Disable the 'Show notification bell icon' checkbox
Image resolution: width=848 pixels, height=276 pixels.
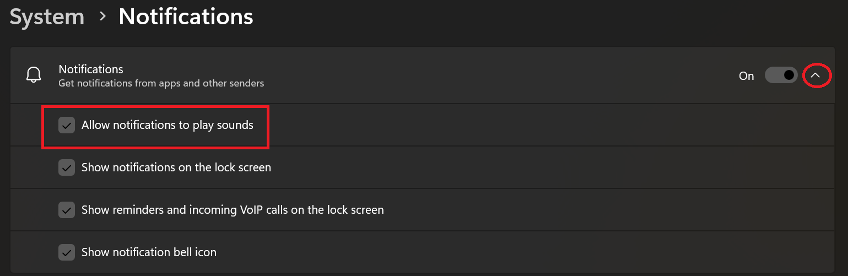pos(67,253)
